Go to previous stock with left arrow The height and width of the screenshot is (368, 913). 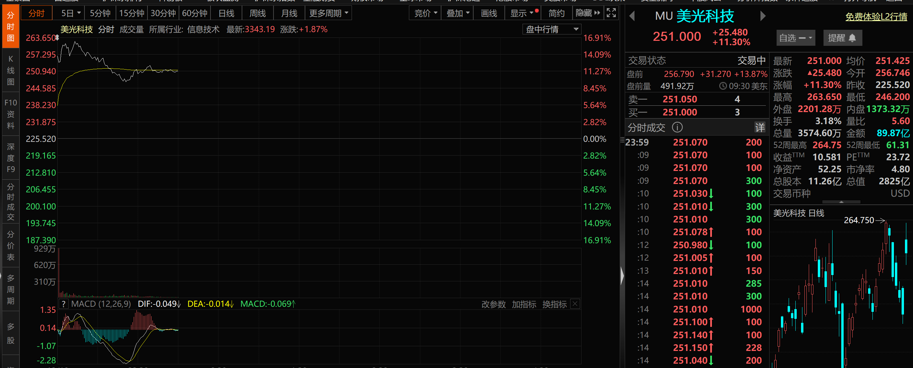[631, 16]
